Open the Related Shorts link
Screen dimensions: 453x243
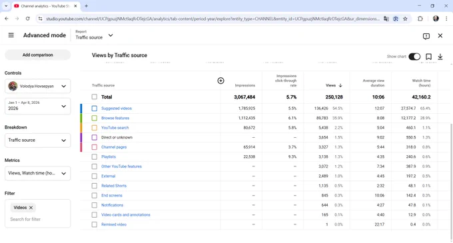point(114,186)
